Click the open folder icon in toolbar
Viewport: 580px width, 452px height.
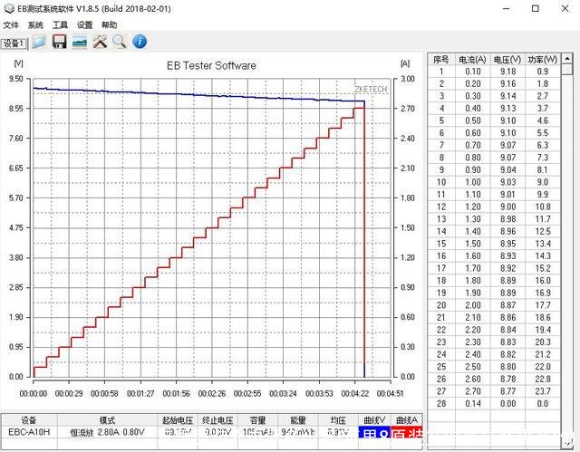coord(39,42)
